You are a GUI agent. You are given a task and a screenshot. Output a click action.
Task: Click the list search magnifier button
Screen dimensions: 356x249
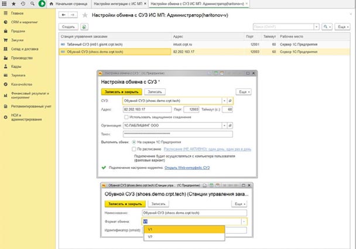click(327, 27)
